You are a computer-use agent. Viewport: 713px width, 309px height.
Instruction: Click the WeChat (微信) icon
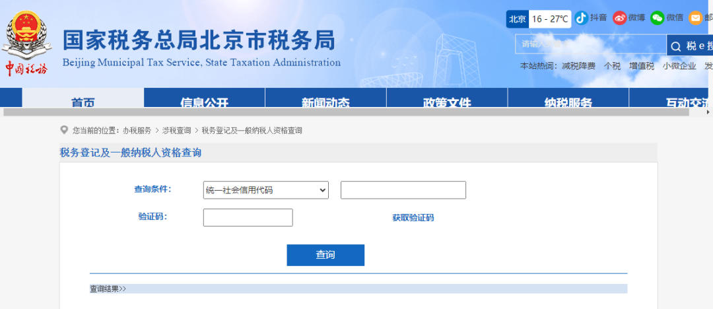click(x=658, y=18)
